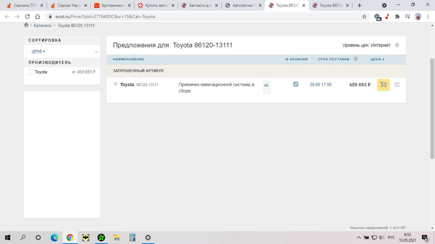Click the В НАЛИЧИИ column header
The height and width of the screenshot is (244, 435).
pyautogui.click(x=297, y=59)
